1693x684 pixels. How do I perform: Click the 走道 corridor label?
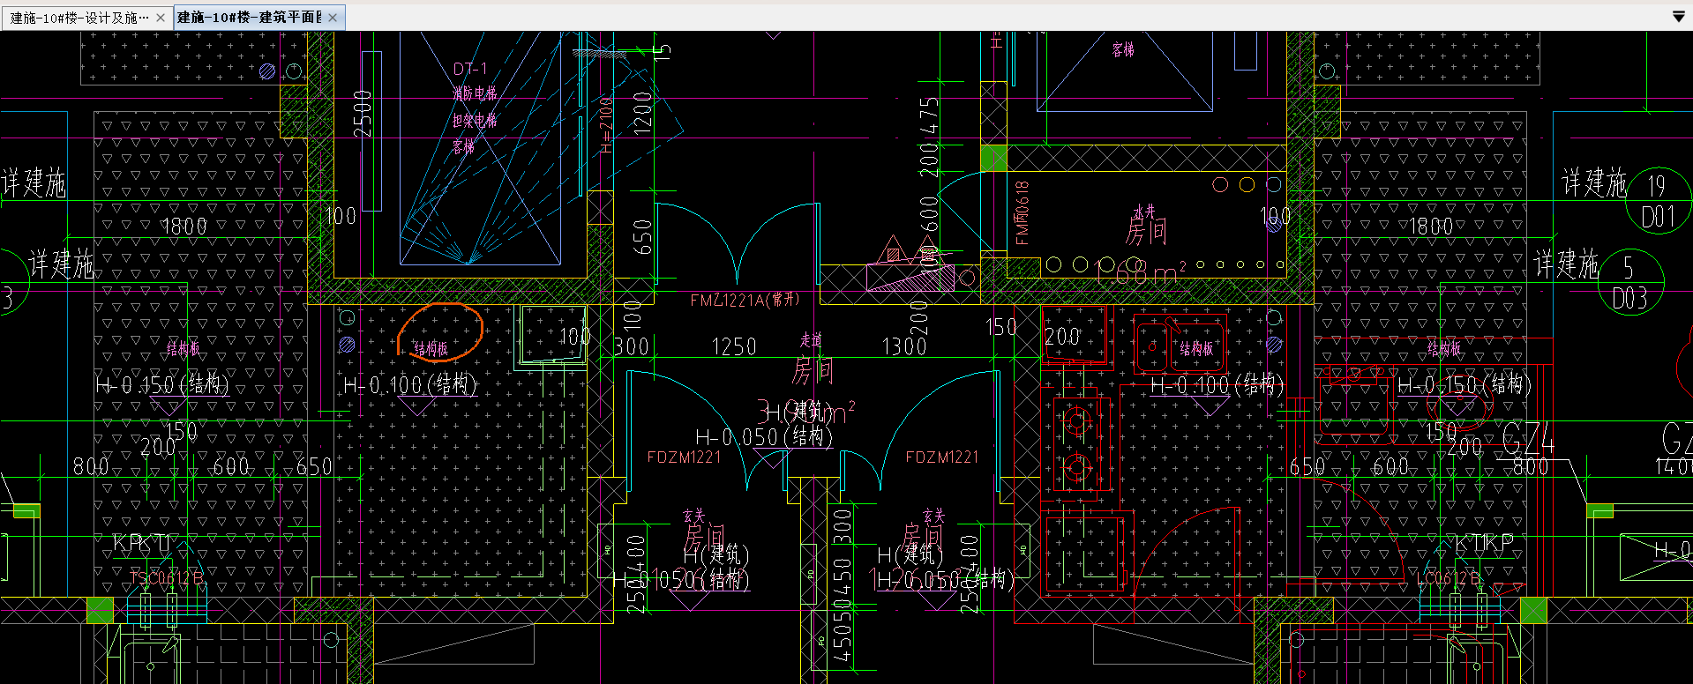click(811, 339)
